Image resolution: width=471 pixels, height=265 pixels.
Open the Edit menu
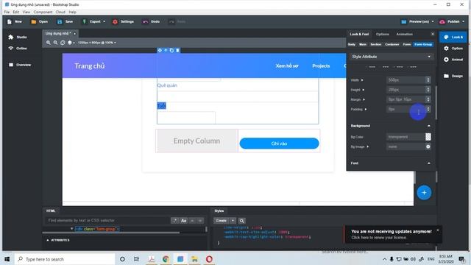coord(16,12)
